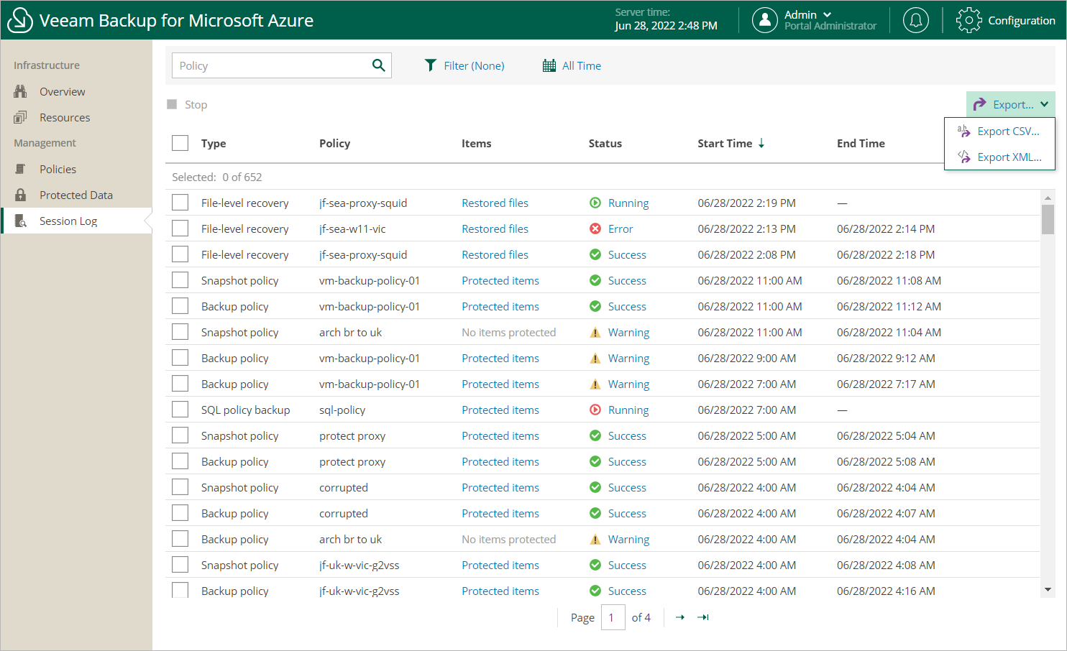Select the sql-policy session checkbox
The width and height of the screenshot is (1067, 651).
coord(180,410)
